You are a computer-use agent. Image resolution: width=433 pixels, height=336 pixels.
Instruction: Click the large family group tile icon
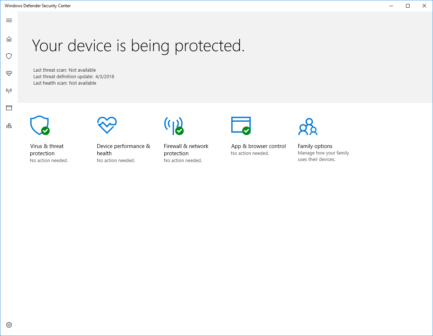(308, 126)
